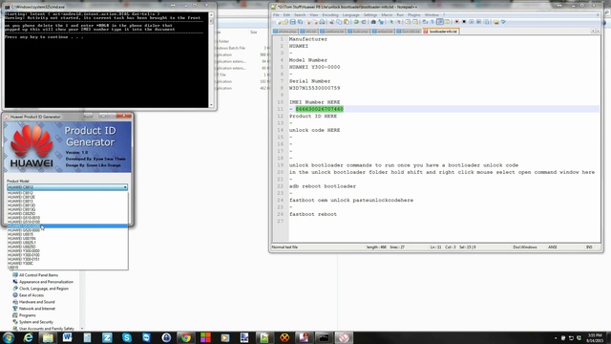Open Clock, Language, and Region link
The width and height of the screenshot is (611, 344).
pos(44,289)
